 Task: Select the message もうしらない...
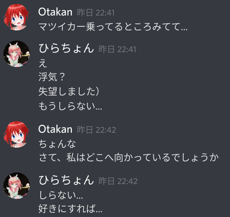point(70,106)
